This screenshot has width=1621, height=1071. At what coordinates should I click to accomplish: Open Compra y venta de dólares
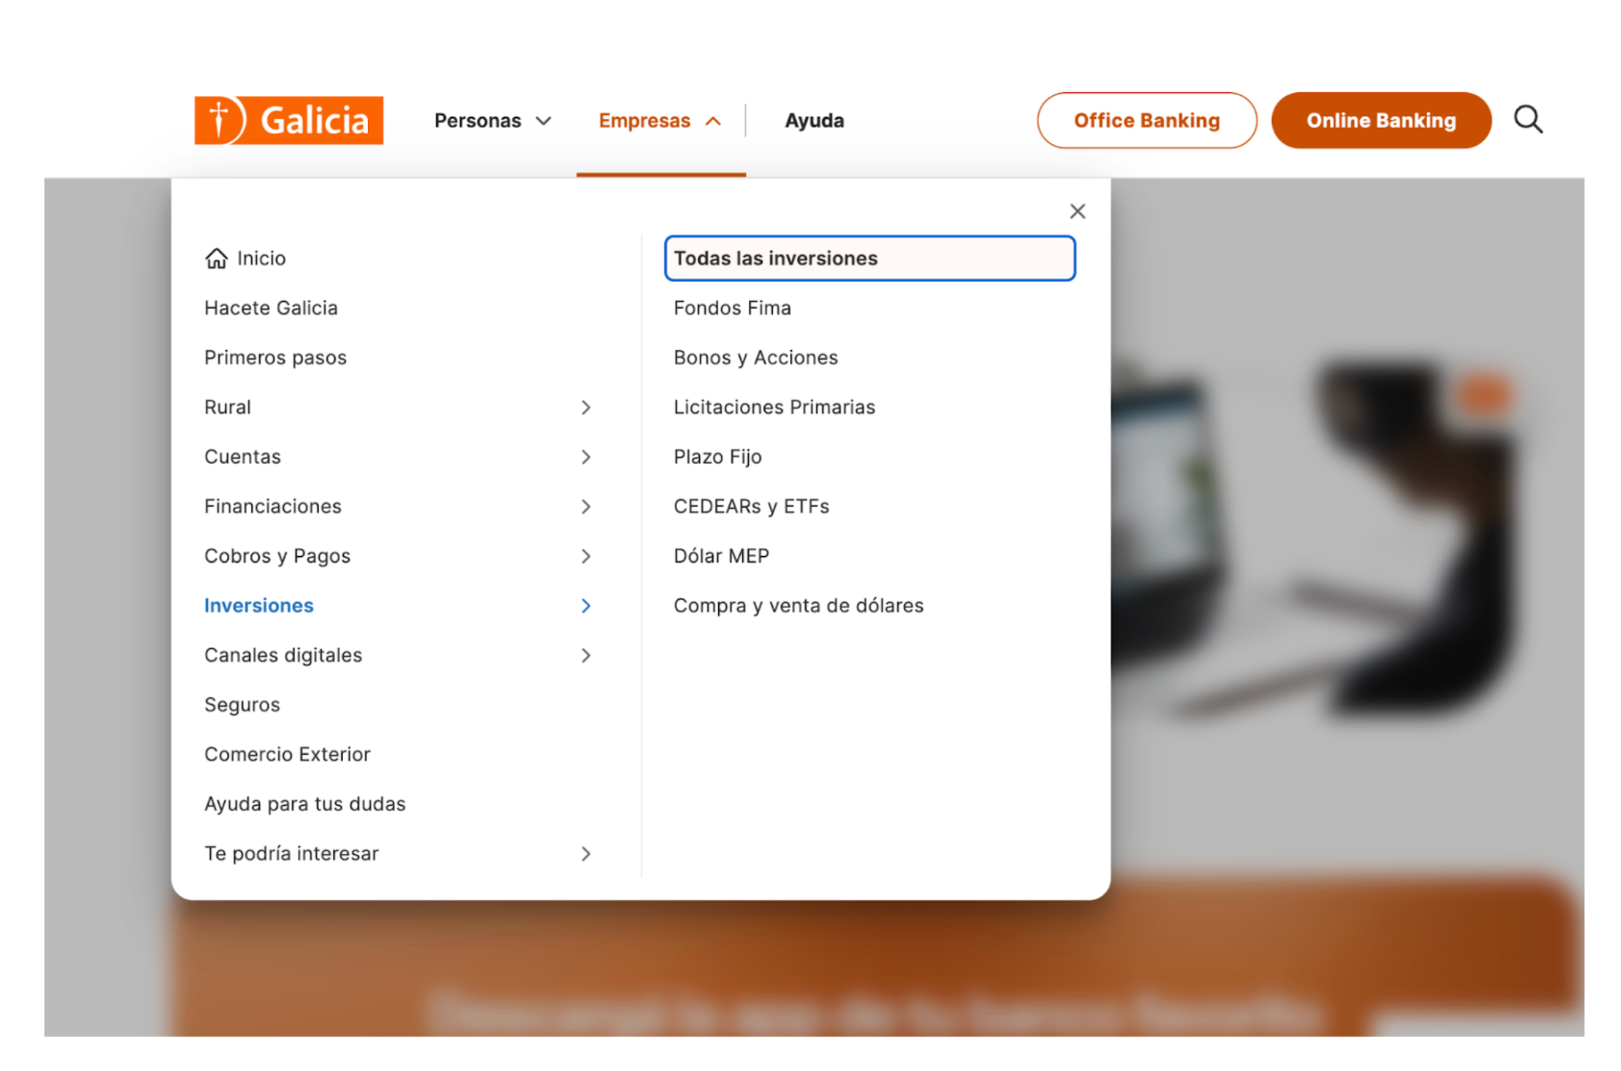point(798,606)
